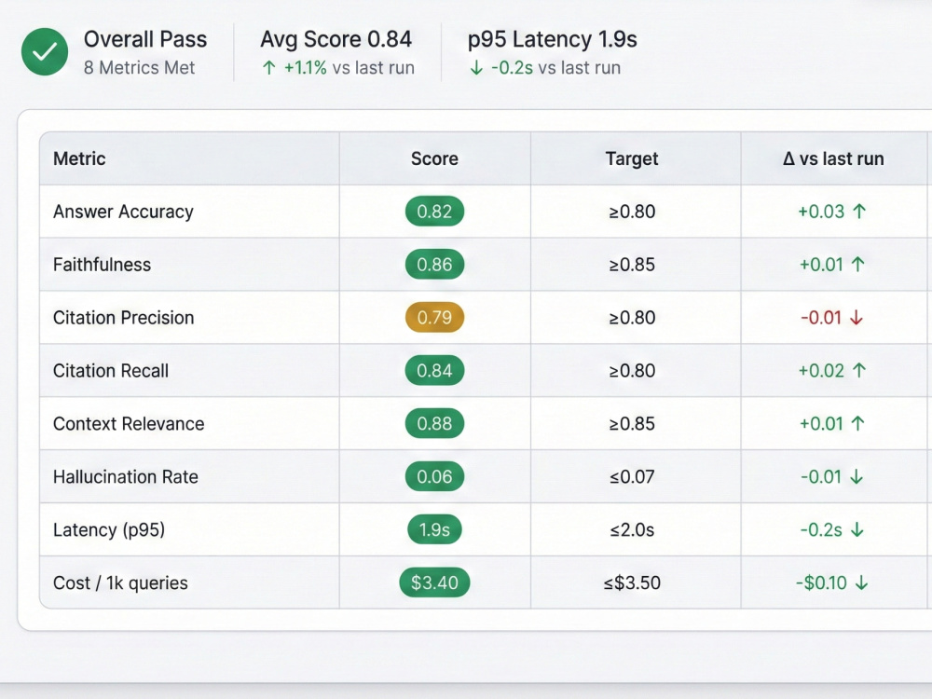Select the Metric column header

click(79, 158)
